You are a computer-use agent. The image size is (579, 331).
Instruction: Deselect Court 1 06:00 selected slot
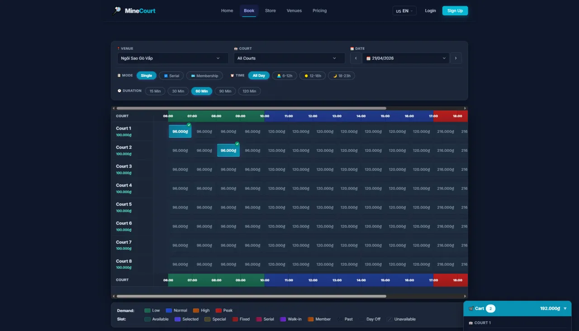180,131
